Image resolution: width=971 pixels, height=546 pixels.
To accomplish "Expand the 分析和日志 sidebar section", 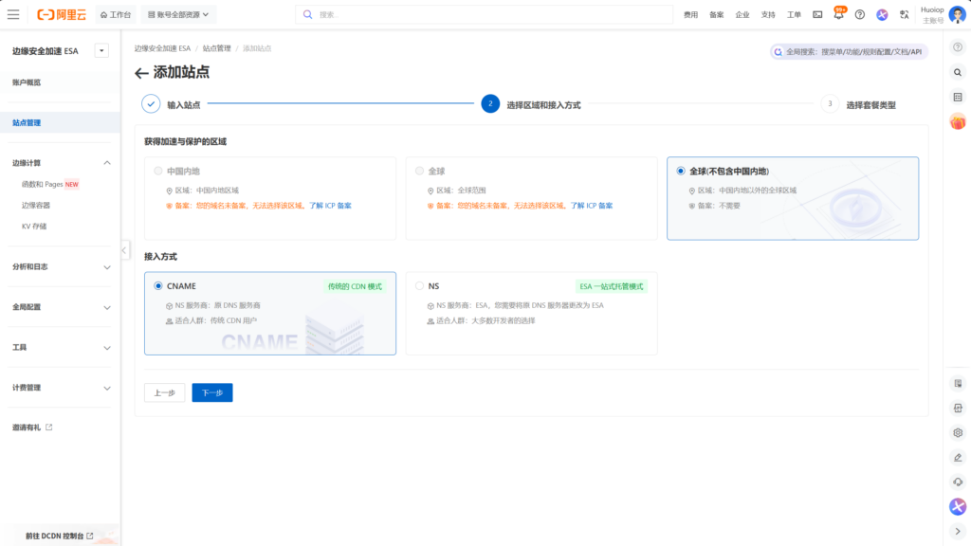I will pos(106,267).
